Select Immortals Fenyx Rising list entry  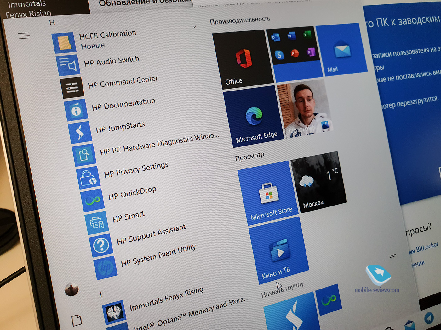point(167,299)
